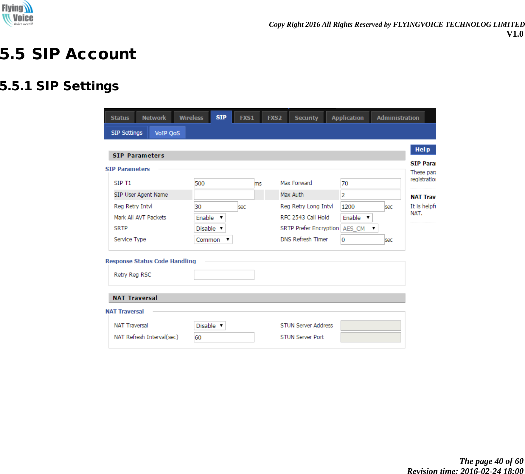Click the Flying Voice logo

click(x=18, y=15)
